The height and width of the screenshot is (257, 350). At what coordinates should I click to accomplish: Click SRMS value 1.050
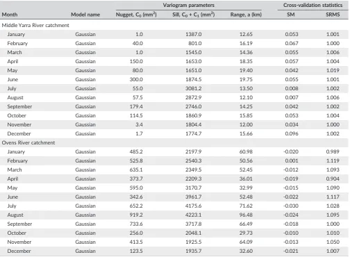click(x=333, y=242)
